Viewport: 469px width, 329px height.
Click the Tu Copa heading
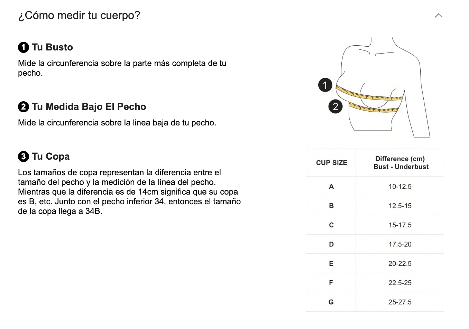[51, 157]
